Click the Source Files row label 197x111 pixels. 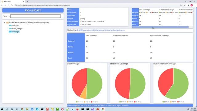72,13
